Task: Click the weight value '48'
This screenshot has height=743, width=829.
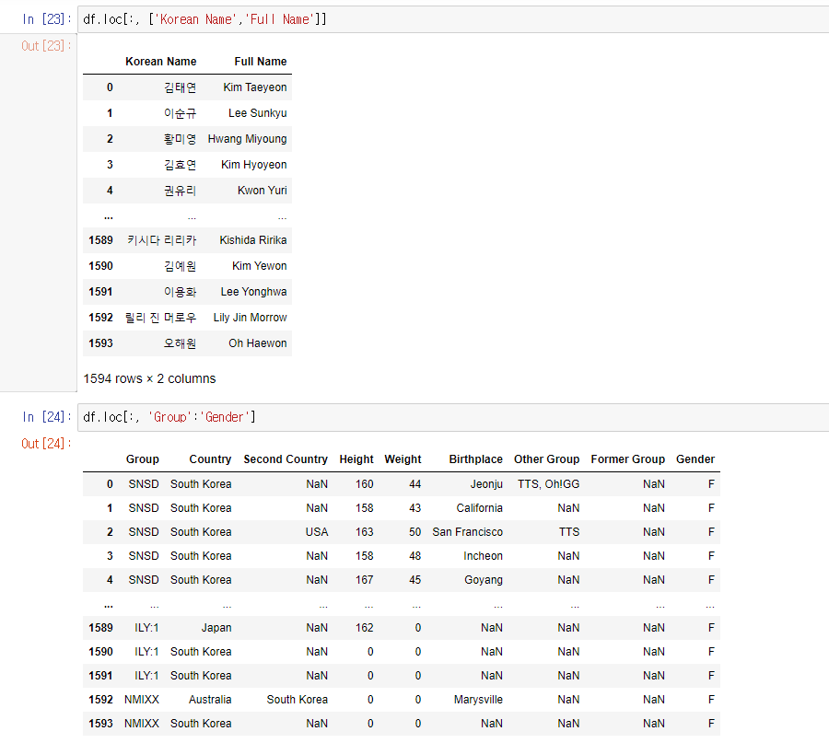Action: pyautogui.click(x=415, y=556)
